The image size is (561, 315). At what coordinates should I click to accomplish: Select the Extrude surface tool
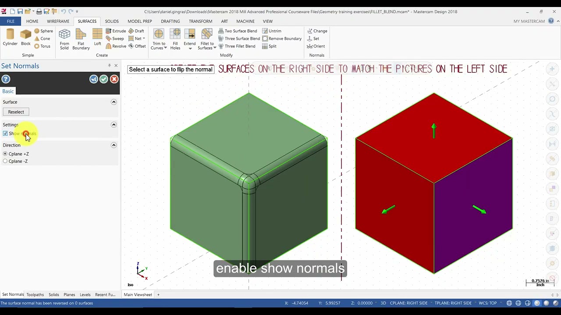116,31
